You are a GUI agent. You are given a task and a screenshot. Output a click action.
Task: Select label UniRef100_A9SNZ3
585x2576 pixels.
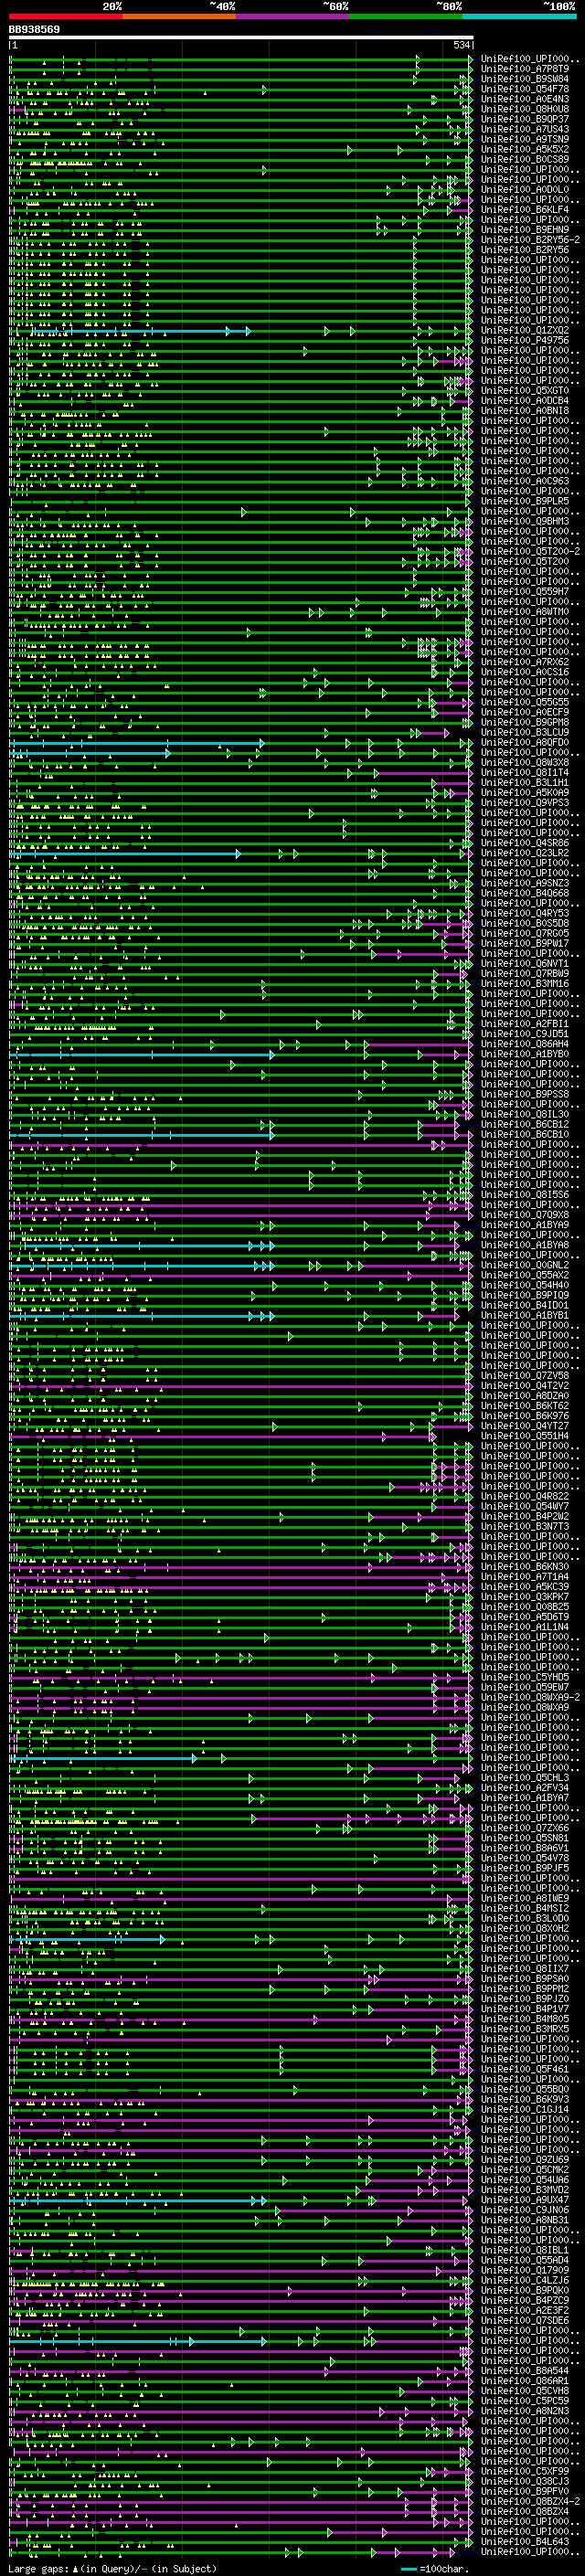coord(525,883)
